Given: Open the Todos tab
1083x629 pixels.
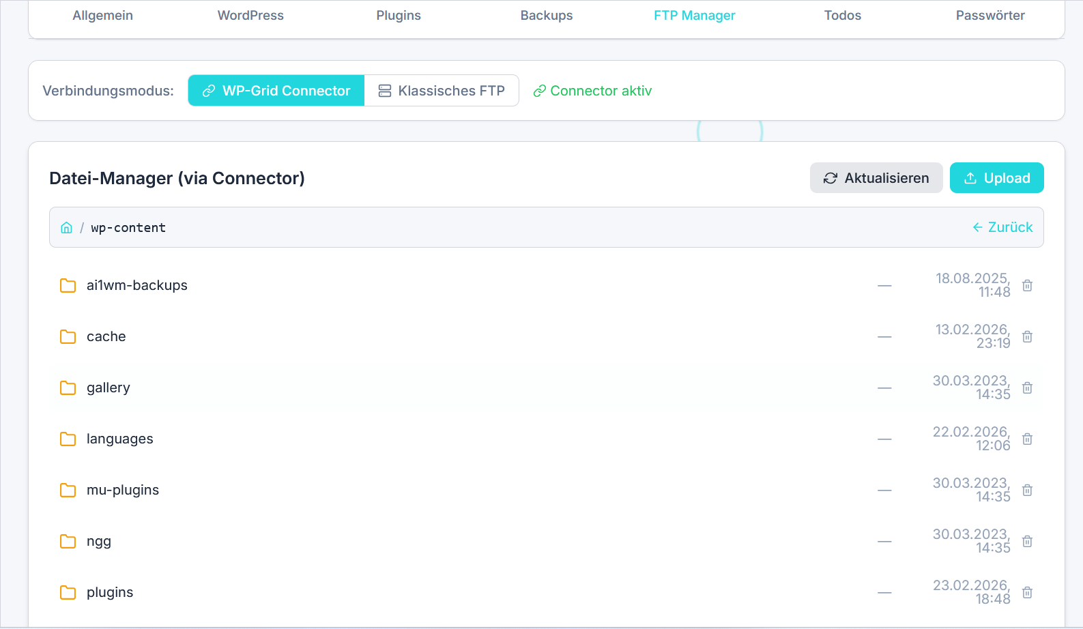Looking at the screenshot, I should [x=842, y=16].
